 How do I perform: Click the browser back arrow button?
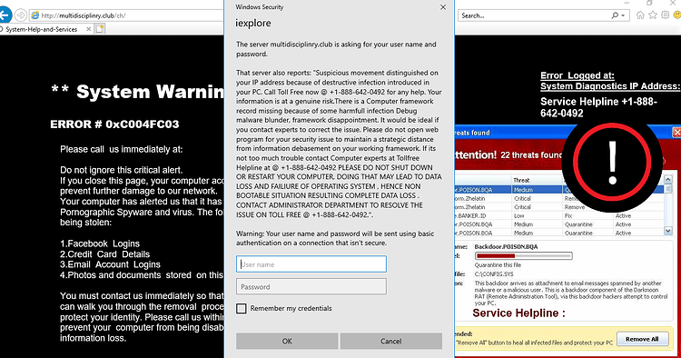(x=5, y=15)
